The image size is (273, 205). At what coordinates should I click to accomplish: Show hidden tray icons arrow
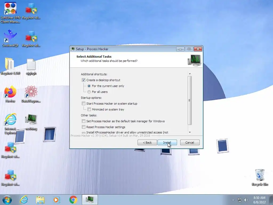(x=233, y=200)
